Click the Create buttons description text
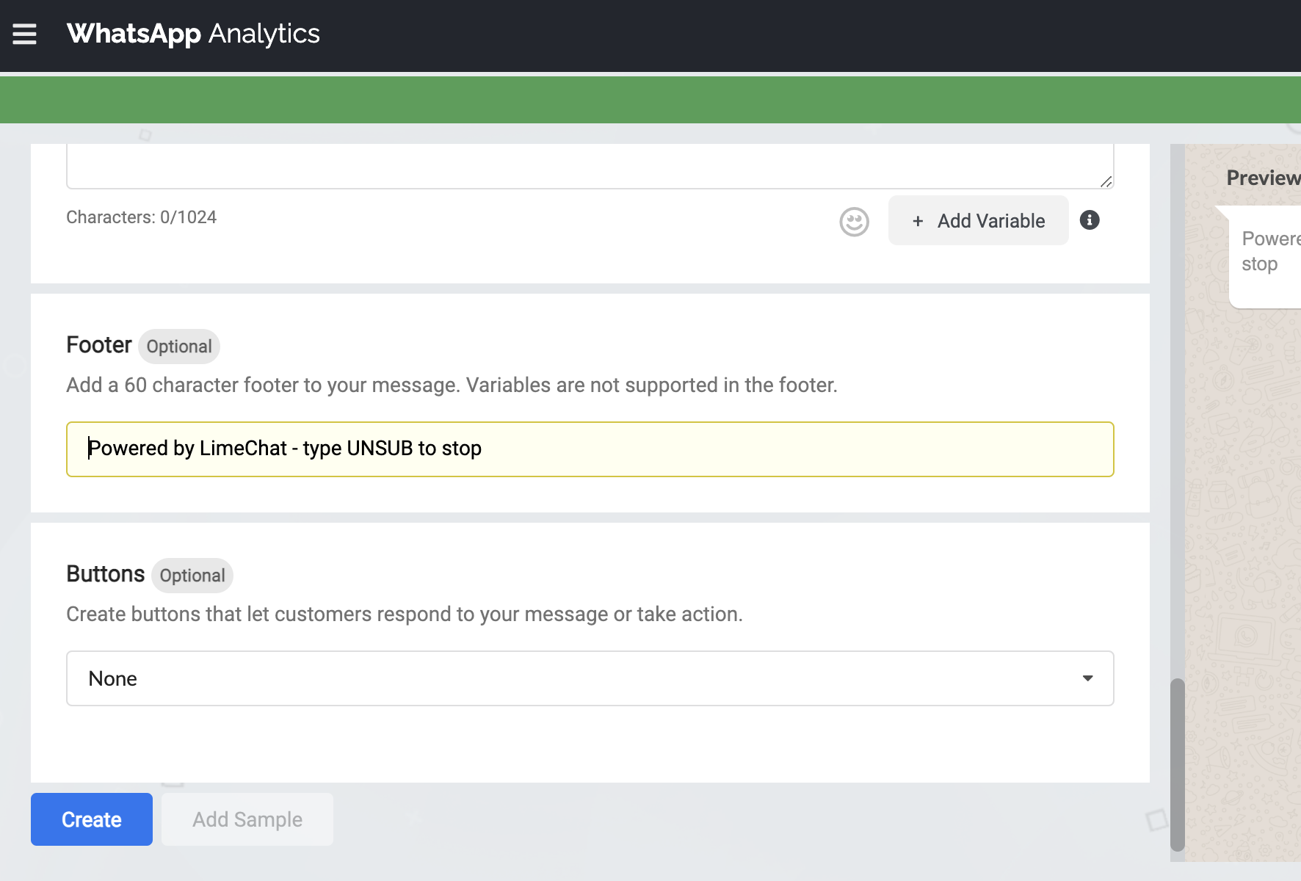Image resolution: width=1301 pixels, height=881 pixels. pyautogui.click(x=405, y=614)
